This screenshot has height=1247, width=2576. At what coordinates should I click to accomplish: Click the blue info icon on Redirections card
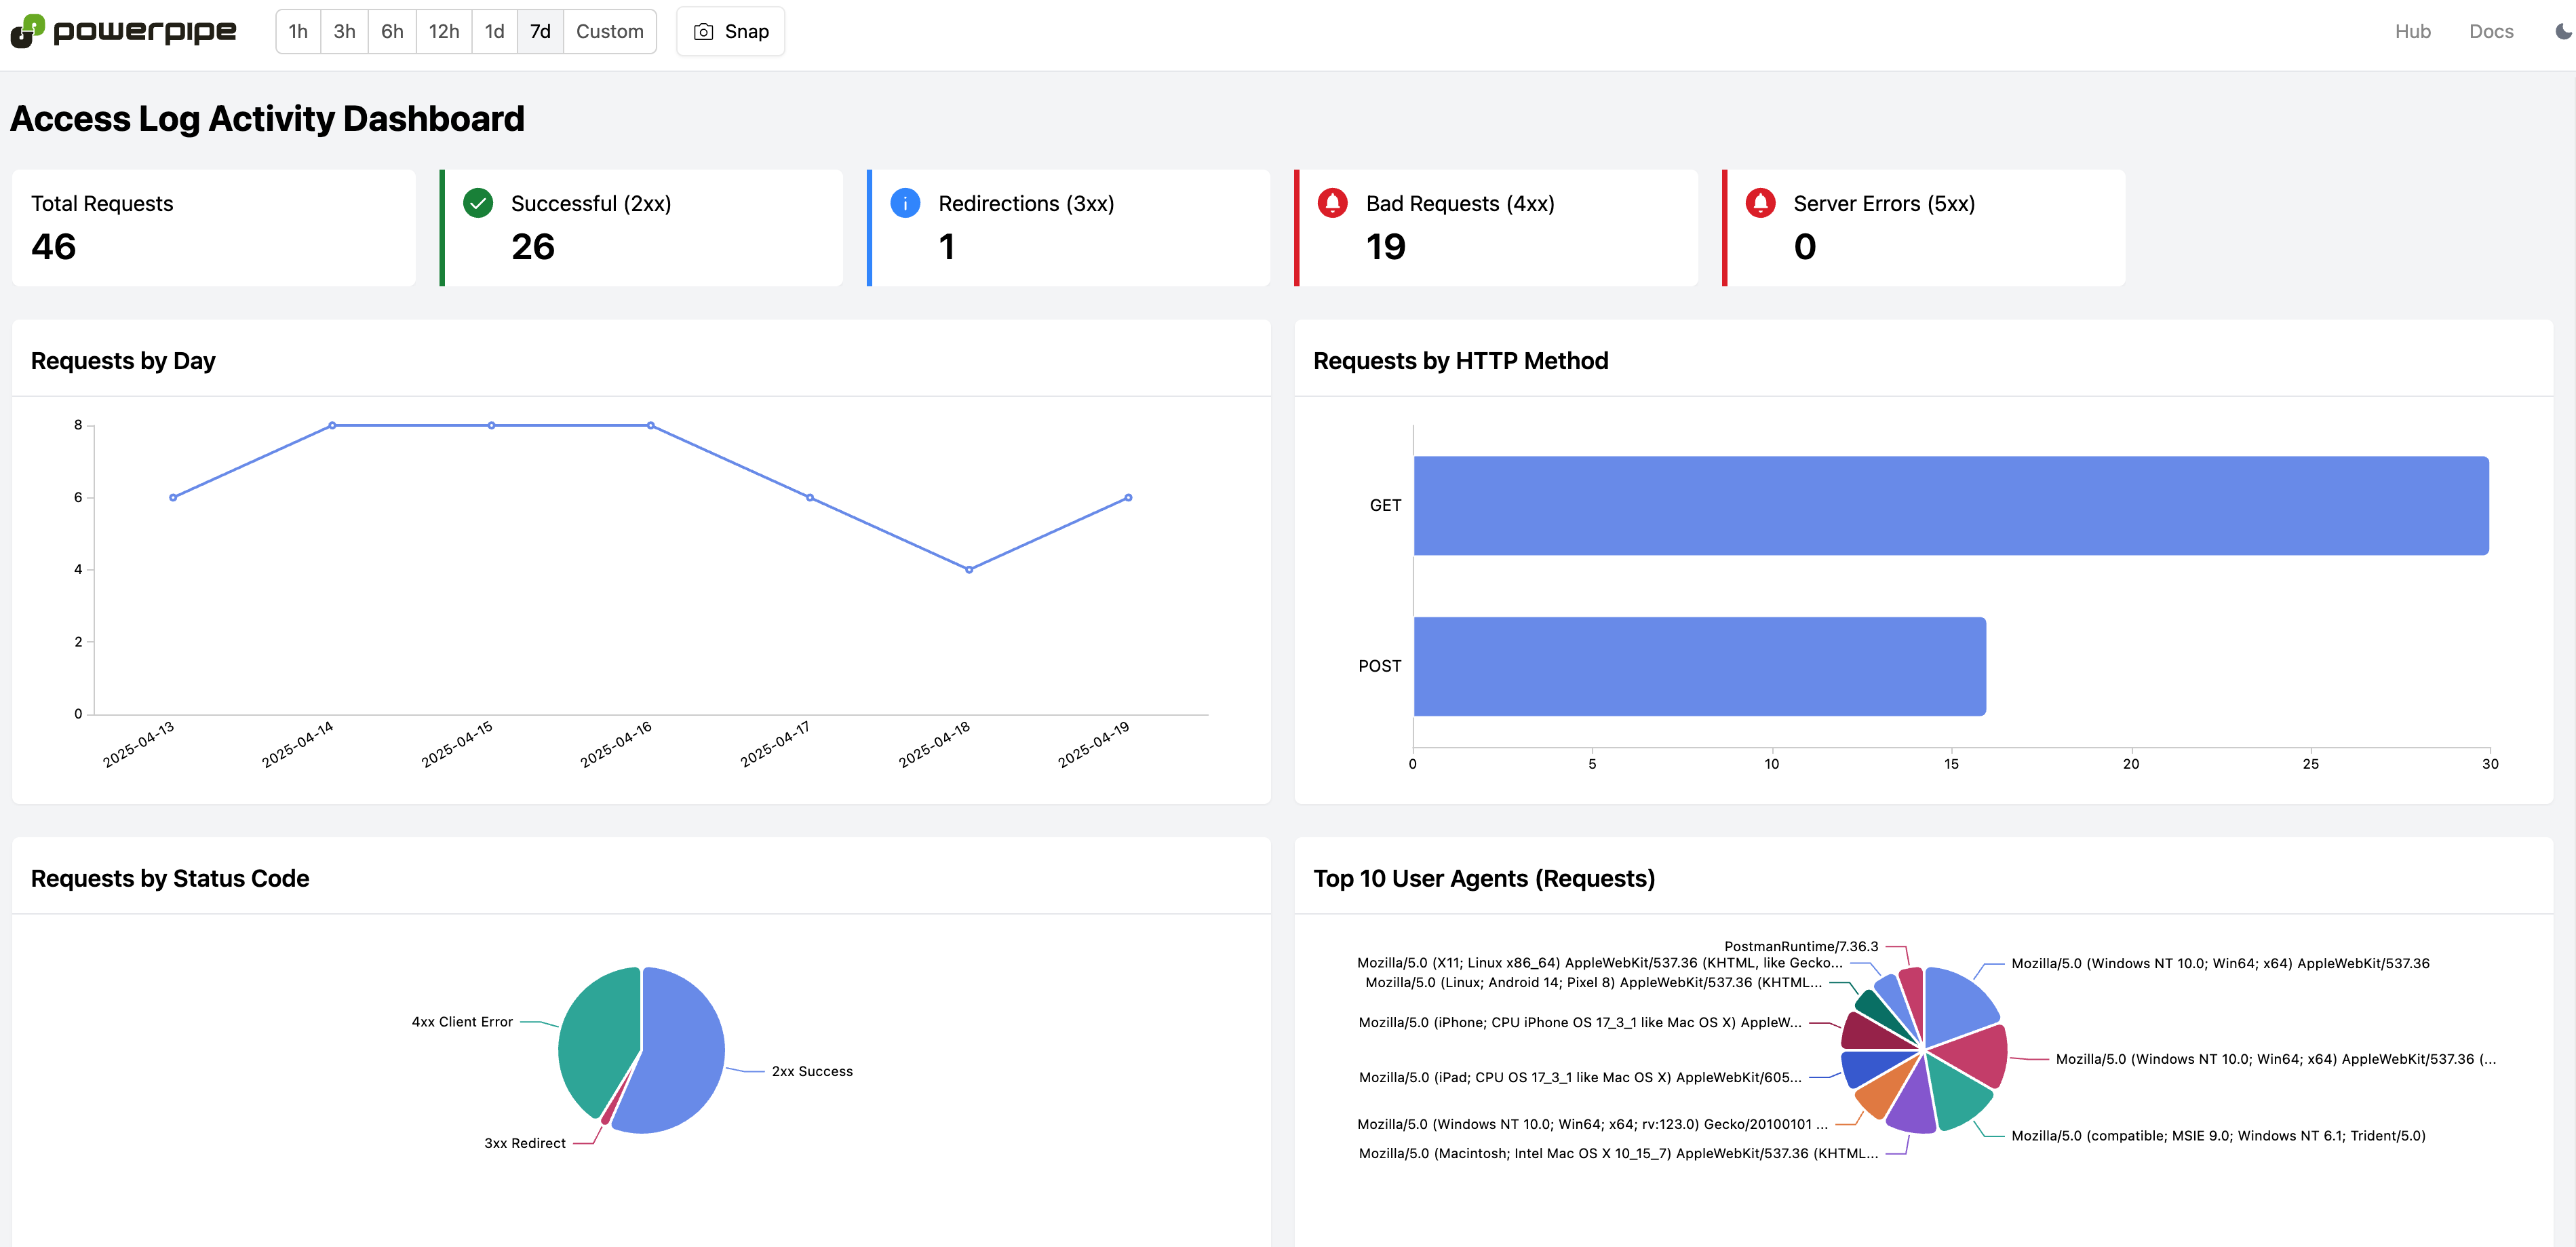coord(905,203)
